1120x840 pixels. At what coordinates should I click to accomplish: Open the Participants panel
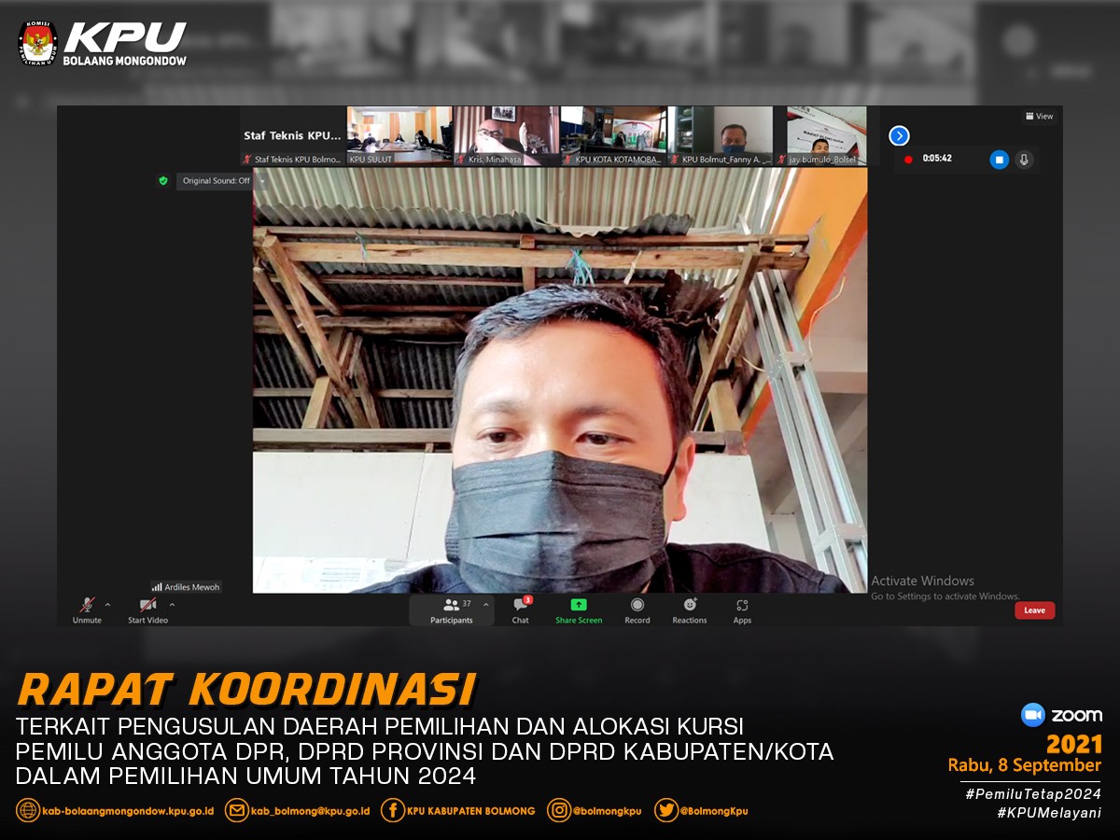pyautogui.click(x=452, y=610)
